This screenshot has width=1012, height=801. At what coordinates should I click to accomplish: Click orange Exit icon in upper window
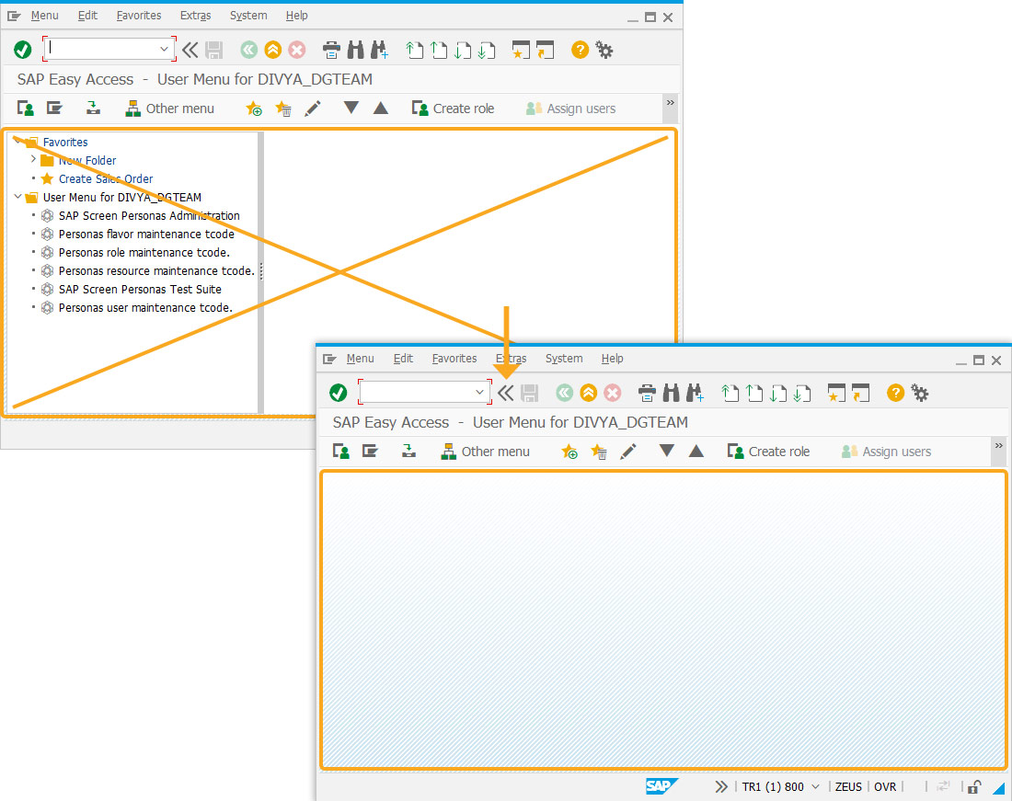point(273,50)
